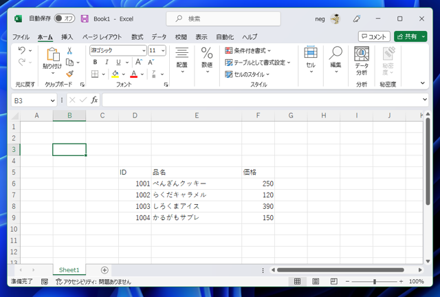Screen dimensions: 440x297
Task: Open the font name dropdown
Action: (144, 50)
